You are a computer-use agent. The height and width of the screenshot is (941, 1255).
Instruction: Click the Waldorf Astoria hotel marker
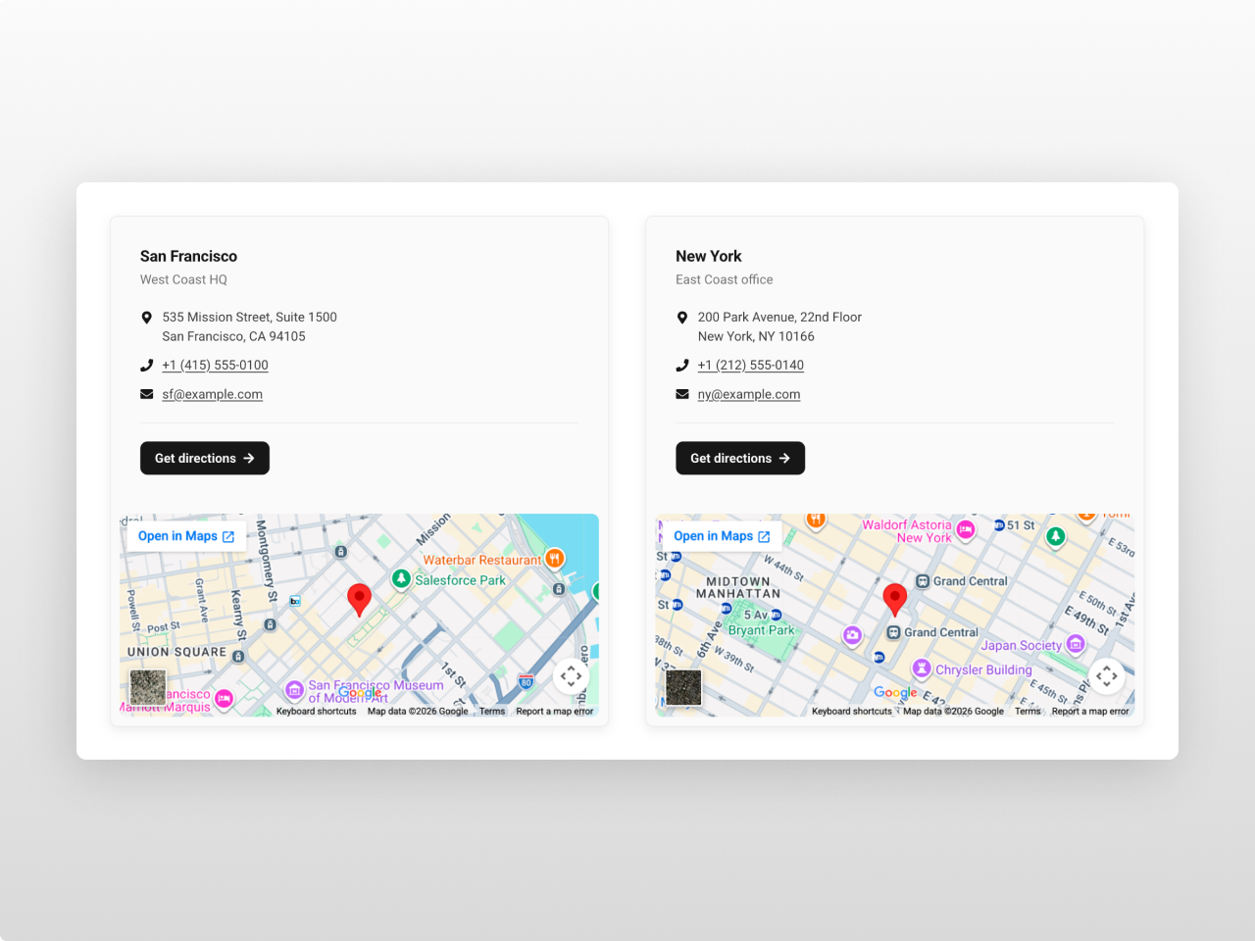click(x=966, y=529)
